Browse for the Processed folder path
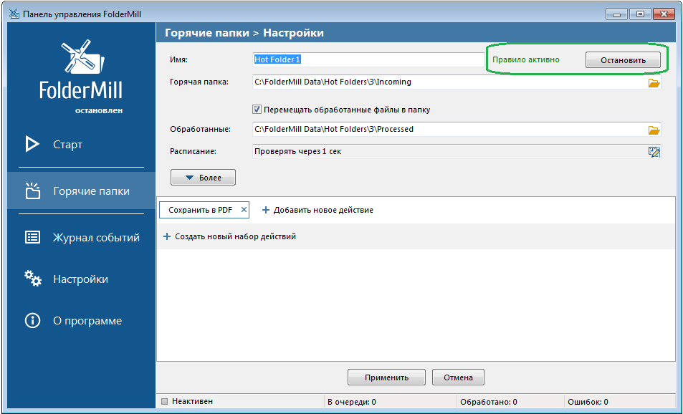Image resolution: width=683 pixels, height=414 pixels. tap(654, 130)
